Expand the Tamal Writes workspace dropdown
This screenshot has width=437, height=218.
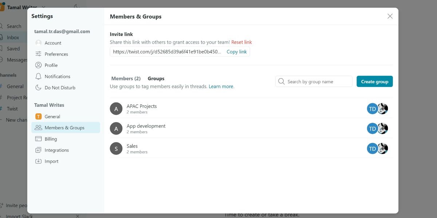(x=43, y=7)
